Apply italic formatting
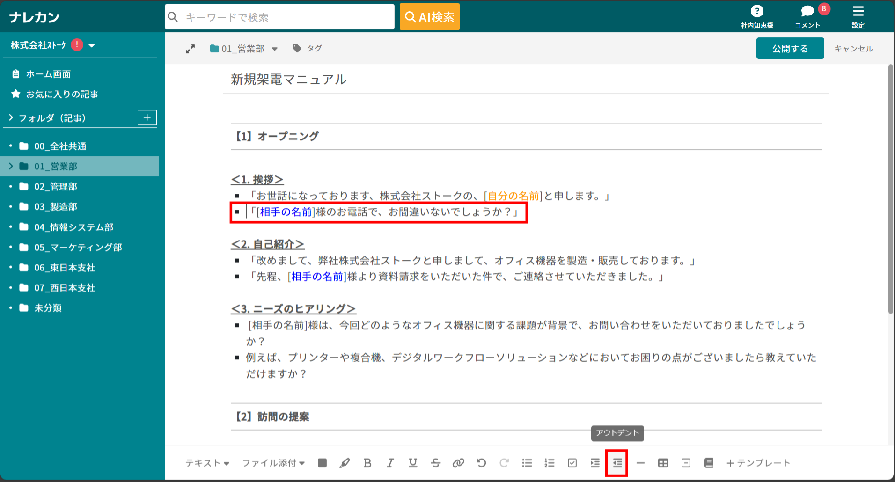895x482 pixels. [390, 463]
